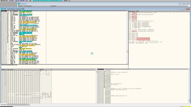Select the EIP register line

141,21
